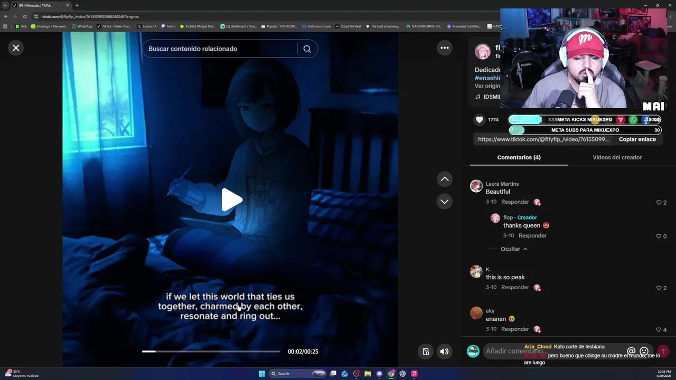Open creator profile avatar at top
This screenshot has height=380, width=676.
482,52
